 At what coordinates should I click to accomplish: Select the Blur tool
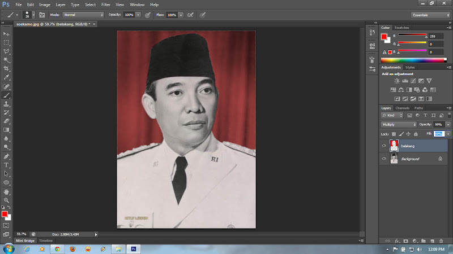point(6,138)
